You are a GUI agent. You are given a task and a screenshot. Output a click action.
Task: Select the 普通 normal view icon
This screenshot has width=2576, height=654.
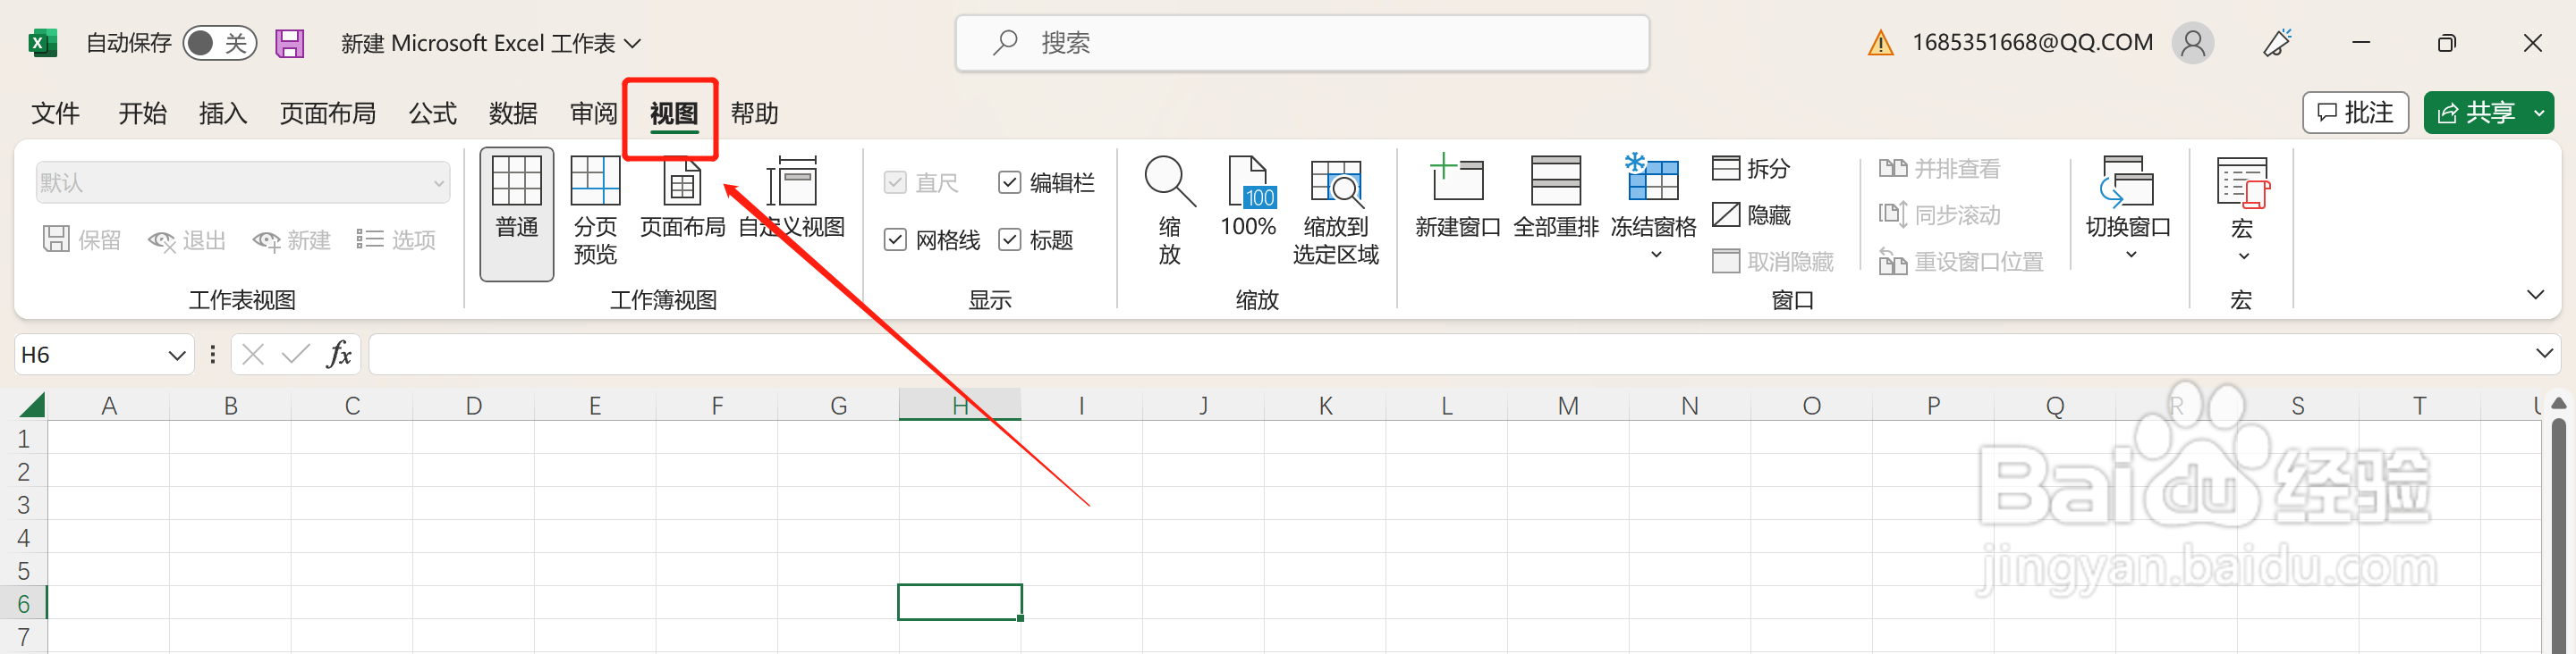click(x=517, y=214)
